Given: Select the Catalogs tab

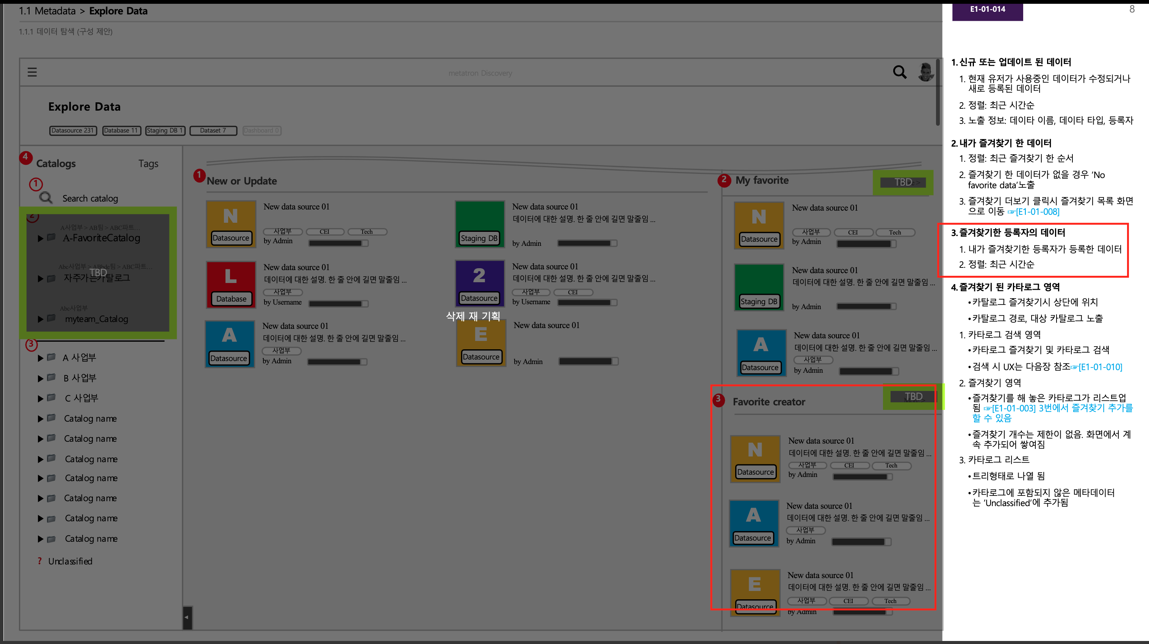Looking at the screenshot, I should (x=56, y=163).
